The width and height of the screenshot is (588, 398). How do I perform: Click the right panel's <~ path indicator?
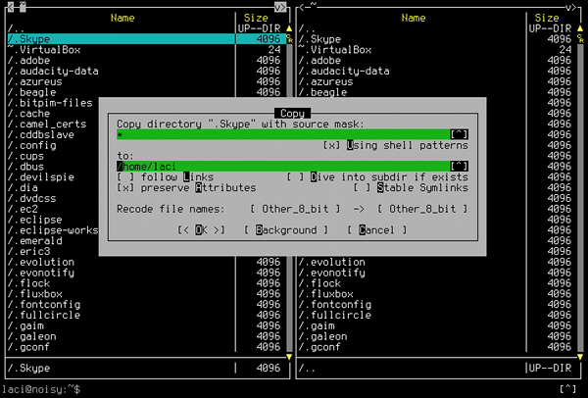[x=306, y=6]
